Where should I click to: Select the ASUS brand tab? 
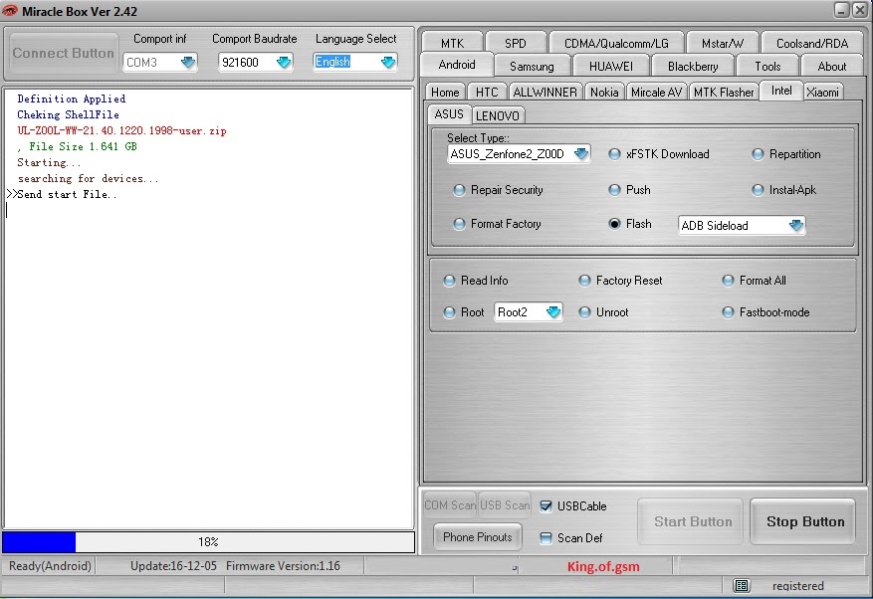click(x=449, y=114)
